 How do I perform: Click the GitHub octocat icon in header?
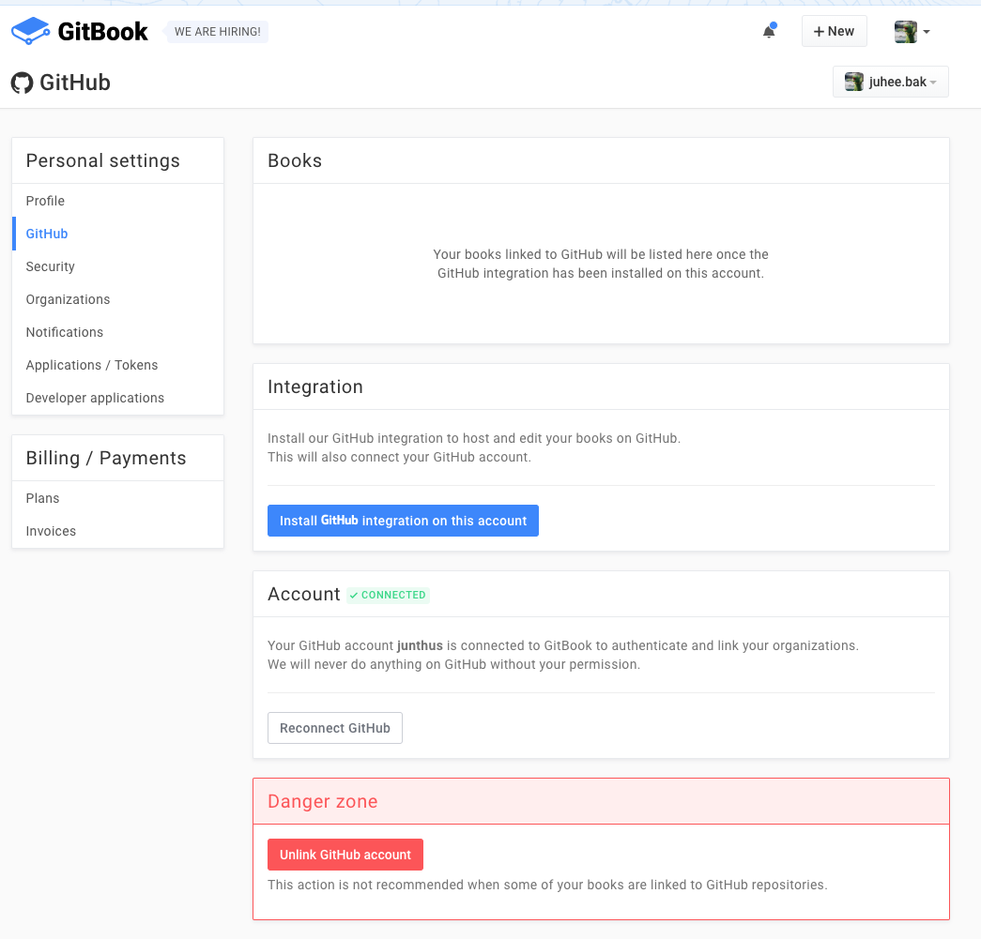tap(22, 83)
